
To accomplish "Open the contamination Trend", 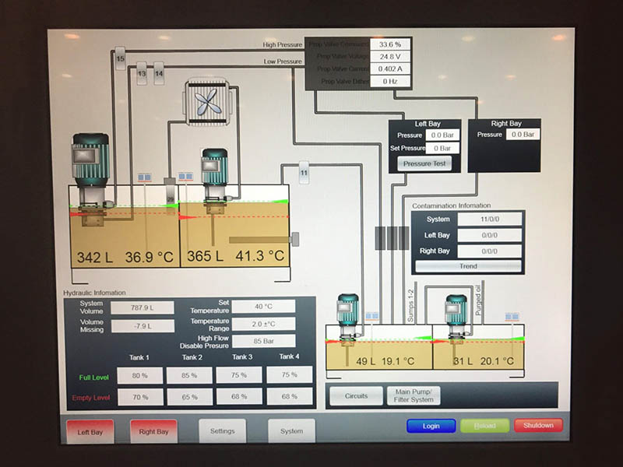I will coord(468,266).
